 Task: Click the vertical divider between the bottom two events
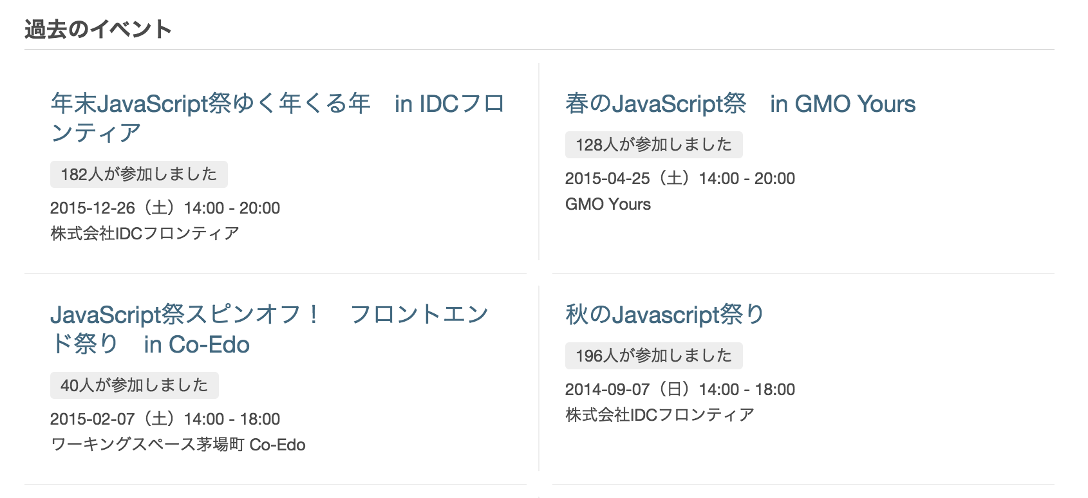tap(539, 378)
